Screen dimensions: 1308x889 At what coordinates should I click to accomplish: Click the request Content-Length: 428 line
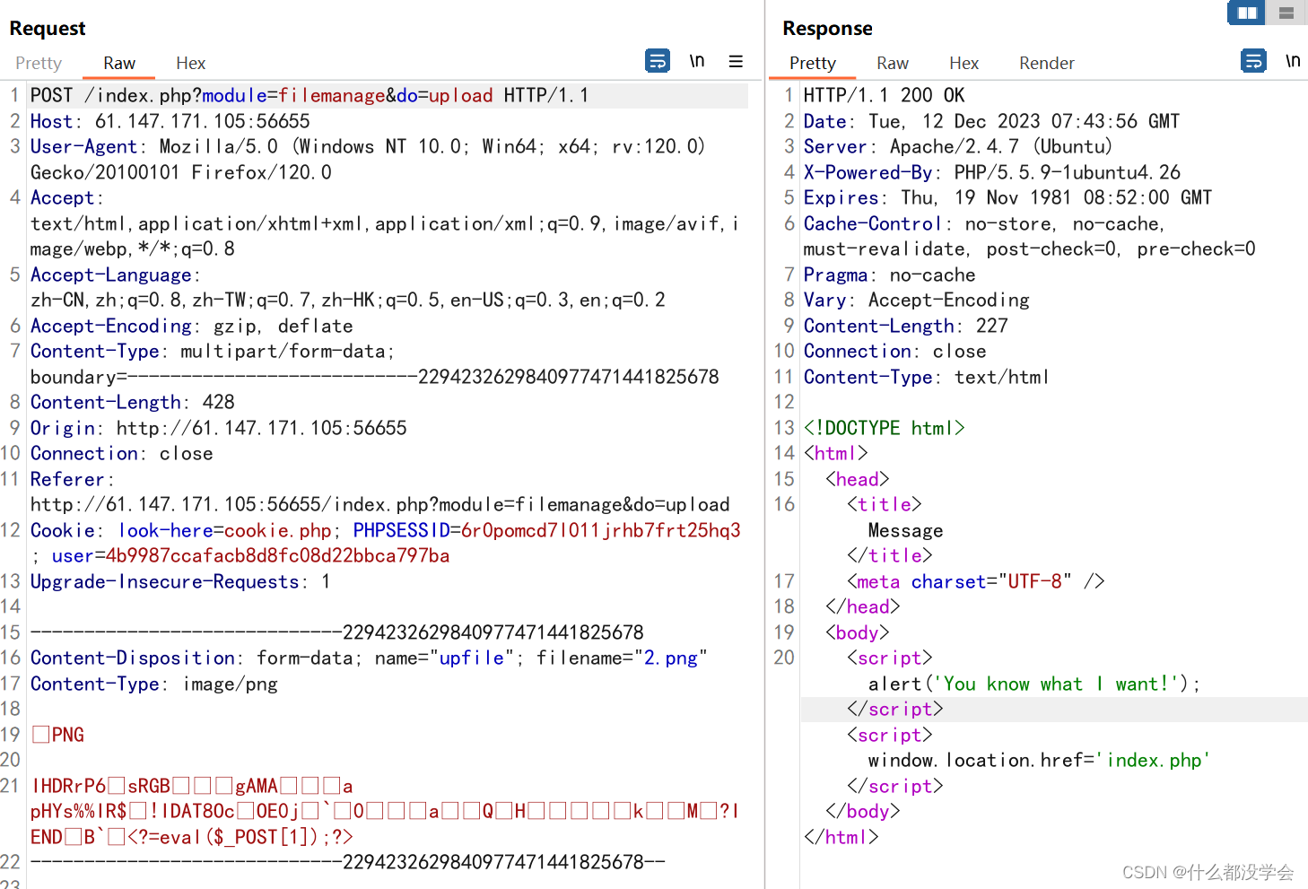click(x=133, y=402)
